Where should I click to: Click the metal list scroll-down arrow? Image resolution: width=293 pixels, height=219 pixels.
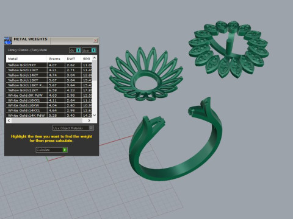tap(95, 115)
